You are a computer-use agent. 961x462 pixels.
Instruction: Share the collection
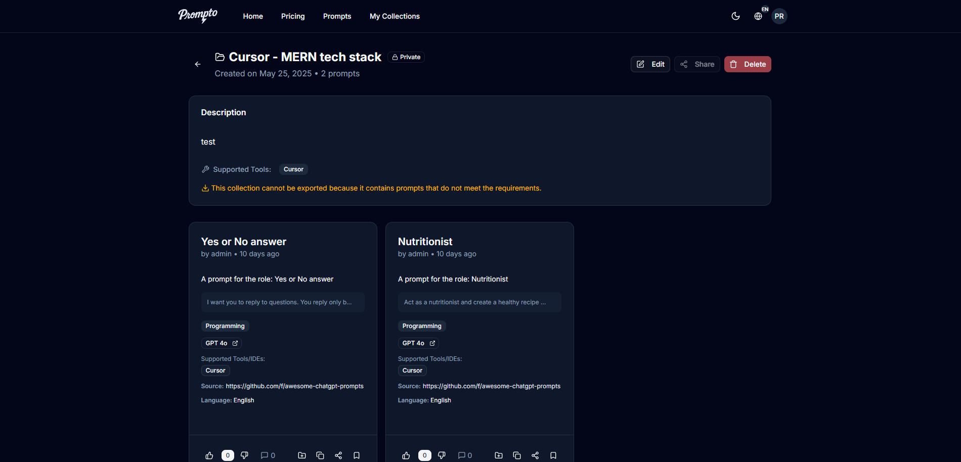[x=697, y=64]
